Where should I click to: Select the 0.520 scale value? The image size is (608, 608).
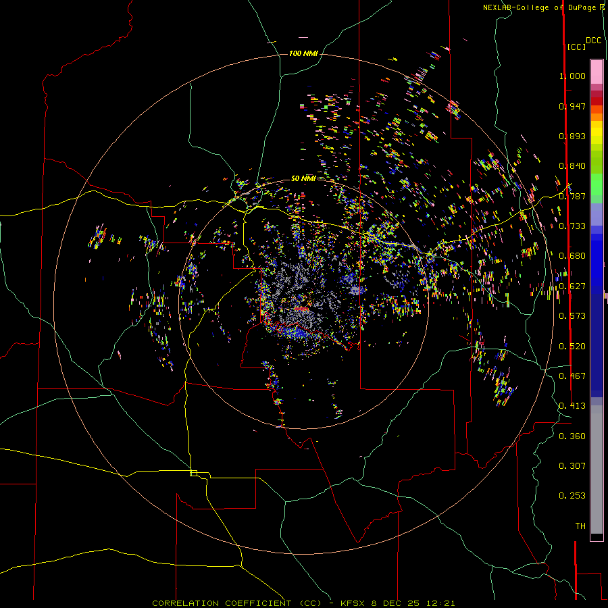(x=572, y=347)
